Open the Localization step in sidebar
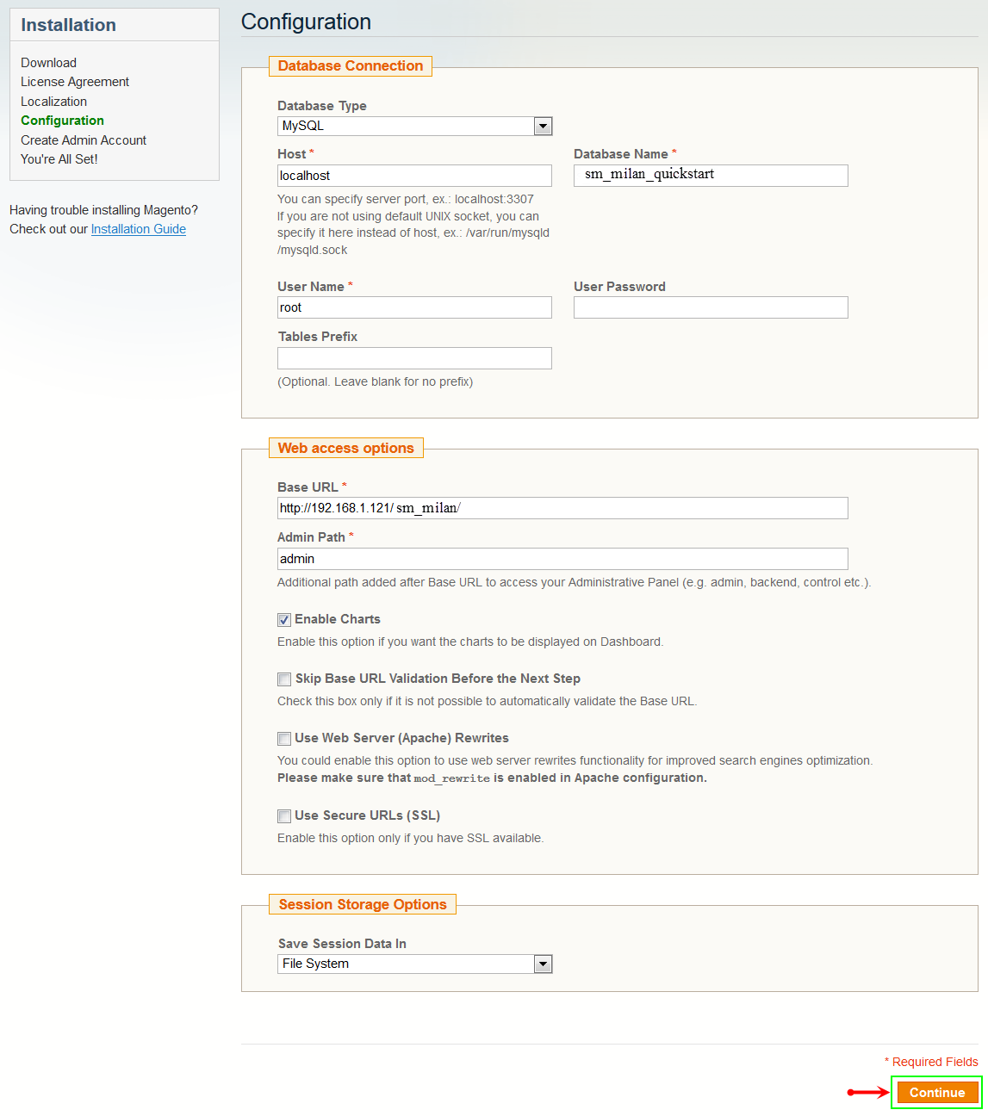 (53, 102)
